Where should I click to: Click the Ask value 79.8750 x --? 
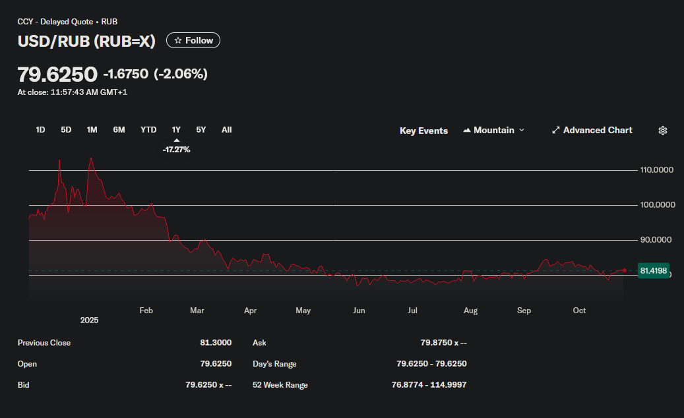(443, 343)
